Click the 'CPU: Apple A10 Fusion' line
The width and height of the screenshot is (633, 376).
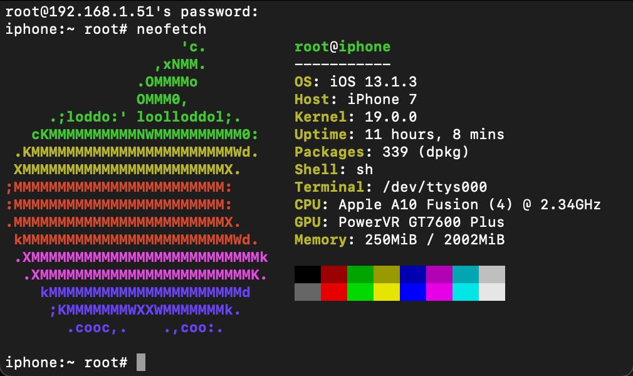coord(447,205)
